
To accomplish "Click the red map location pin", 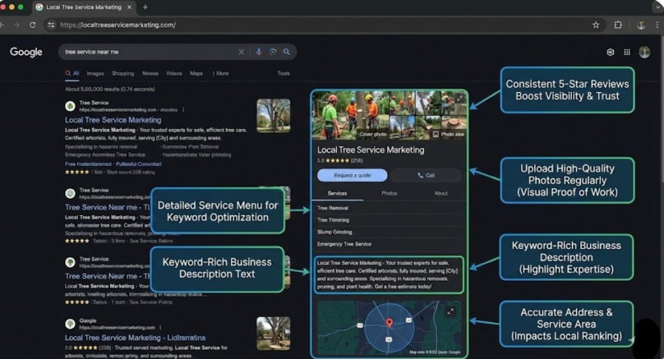I will (389, 323).
